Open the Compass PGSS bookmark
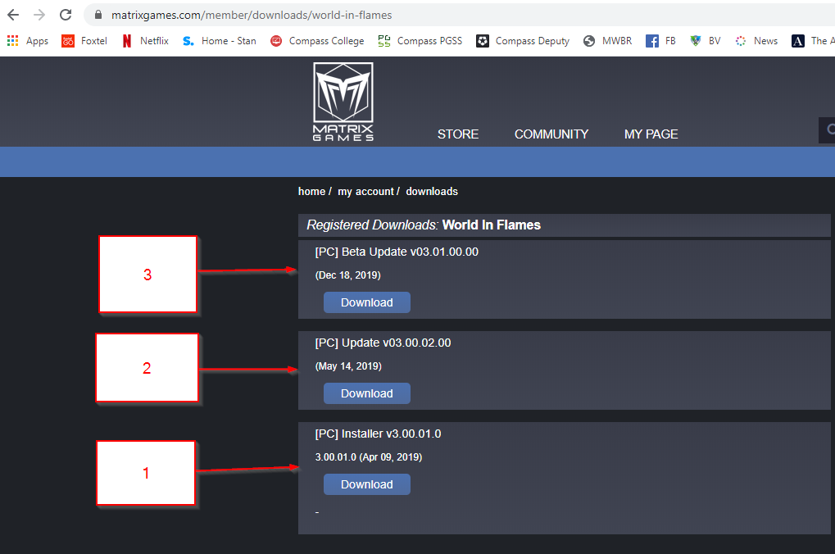Viewport: 835px width, 554px height. [x=420, y=41]
